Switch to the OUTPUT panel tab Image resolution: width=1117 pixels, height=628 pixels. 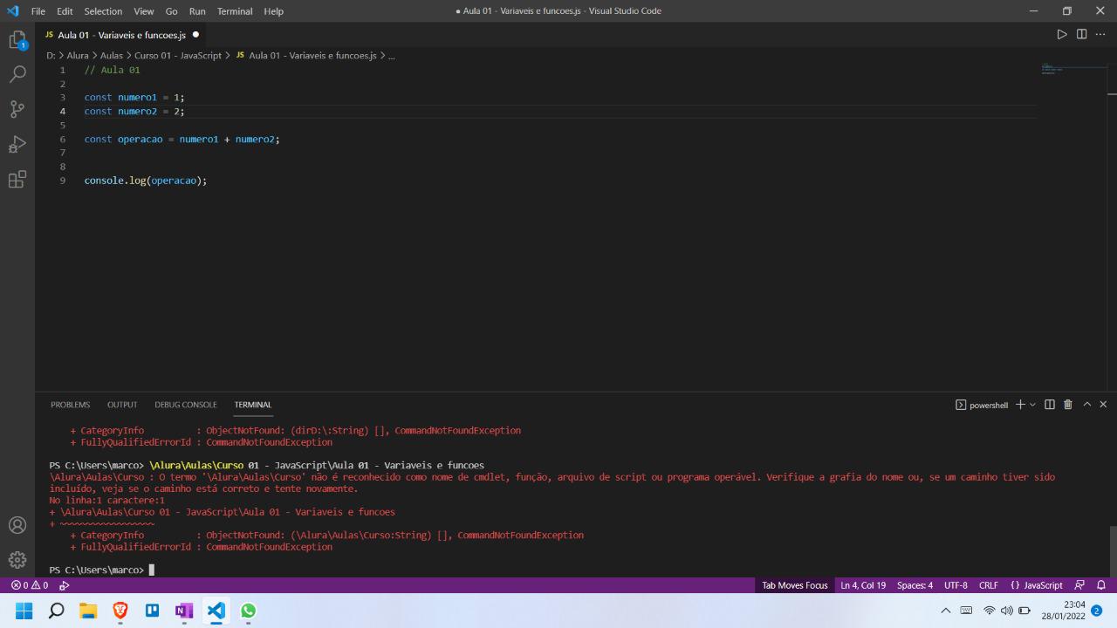pos(122,405)
